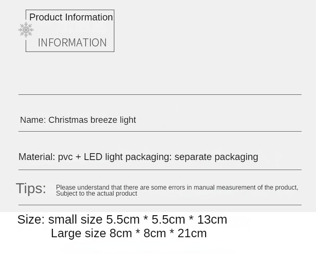Click the large 'Tips:' label
Image resolution: width=316 pixels, height=254 pixels.
pyautogui.click(x=31, y=188)
